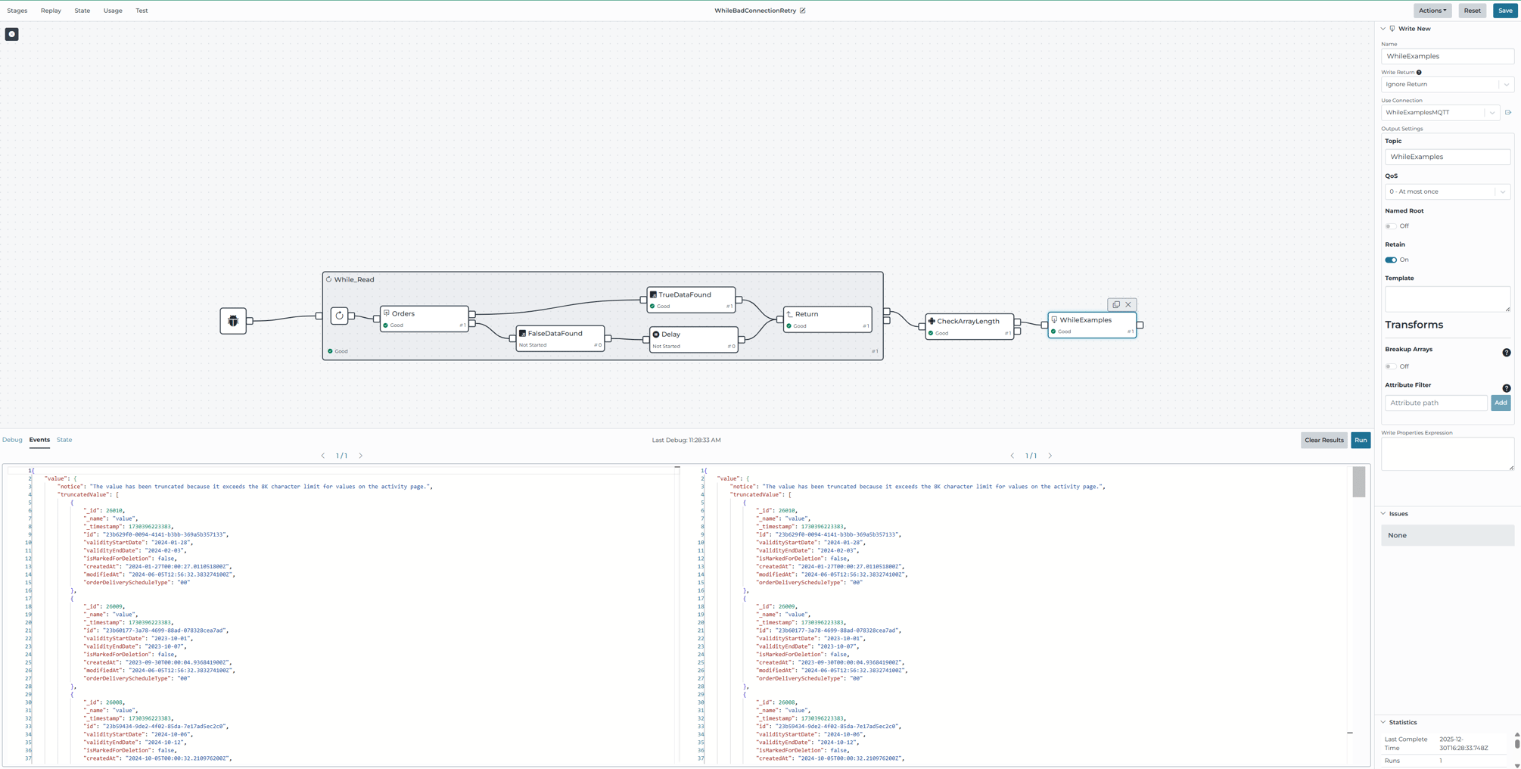Click the dark square icon in canvas corner

[11, 34]
